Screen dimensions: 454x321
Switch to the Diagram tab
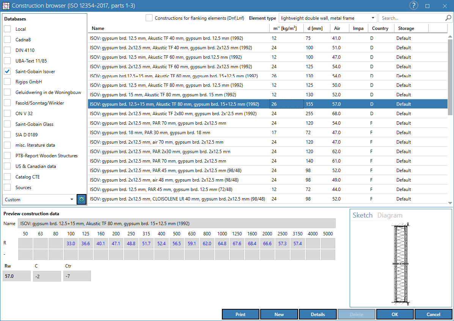coord(390,215)
